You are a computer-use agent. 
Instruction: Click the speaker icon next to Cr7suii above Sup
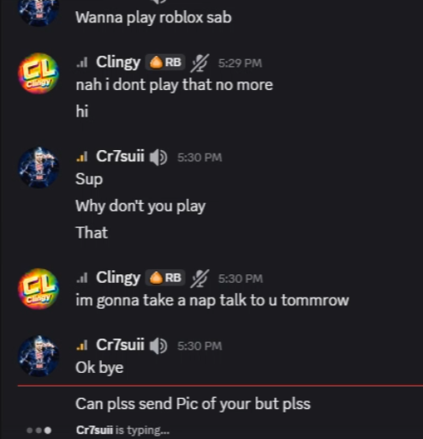pyautogui.click(x=158, y=157)
